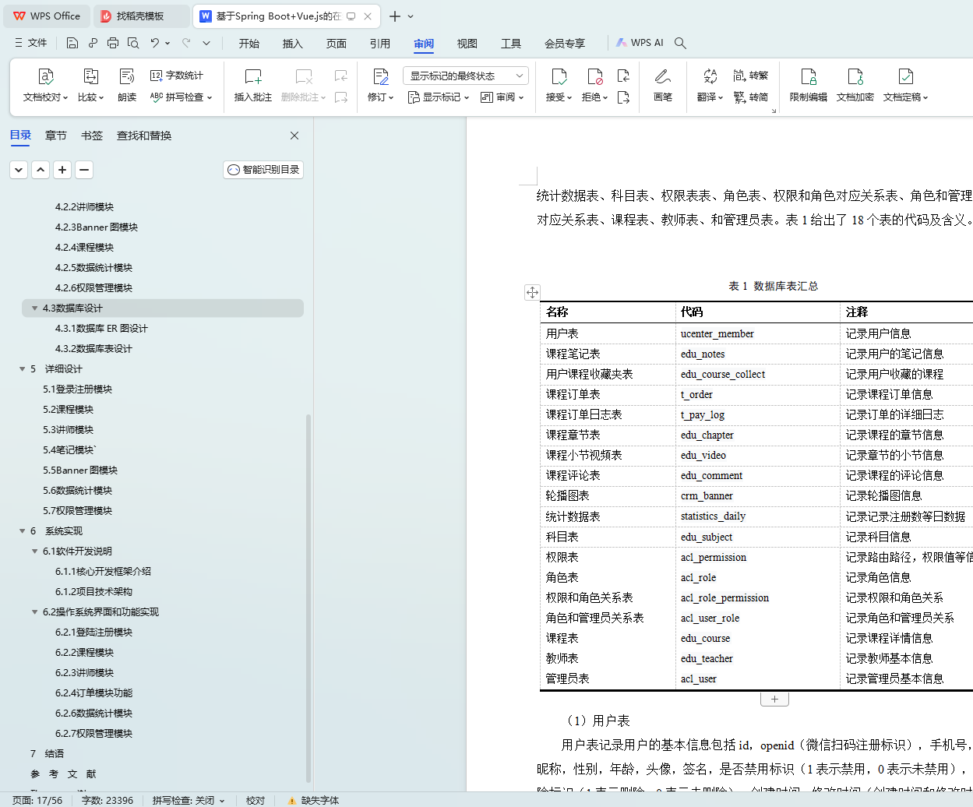Open a new tab with the plus button
The image size is (973, 807).
coord(395,16)
